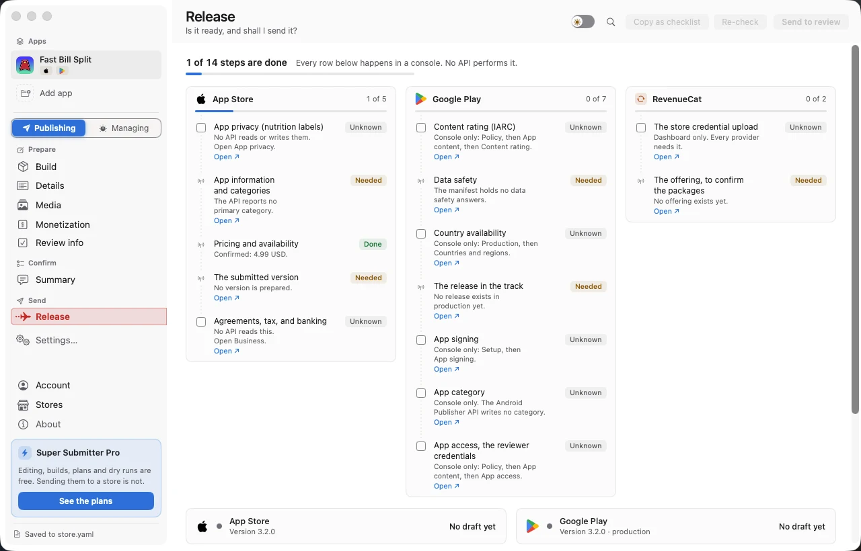Click the Monetization dollar icon
The width and height of the screenshot is (861, 551).
[x=23, y=224]
